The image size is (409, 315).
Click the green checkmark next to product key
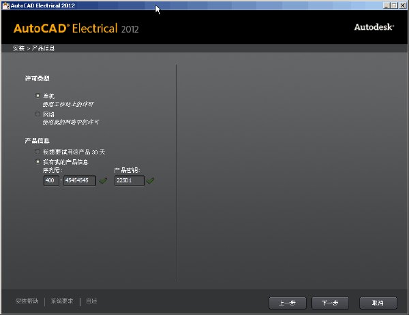click(150, 180)
